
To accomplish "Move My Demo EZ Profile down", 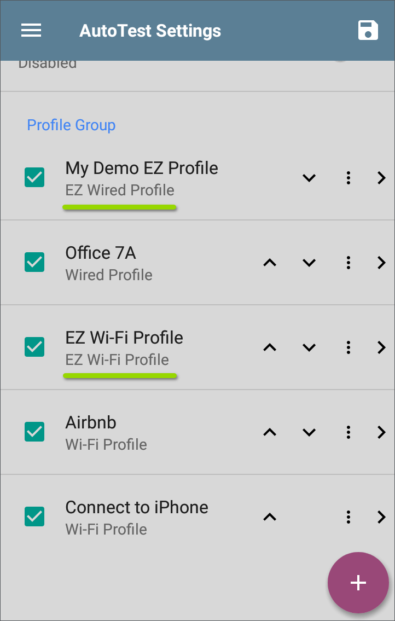I will 309,178.
